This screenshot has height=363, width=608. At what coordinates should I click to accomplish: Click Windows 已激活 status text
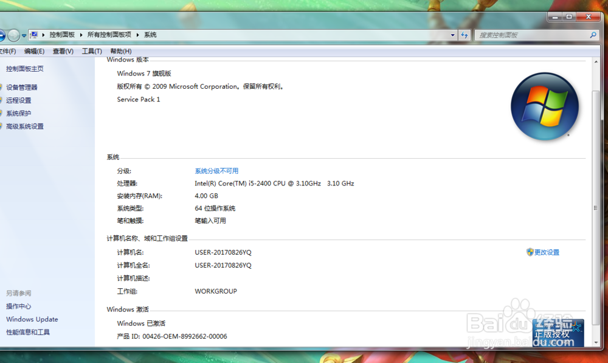point(141,323)
